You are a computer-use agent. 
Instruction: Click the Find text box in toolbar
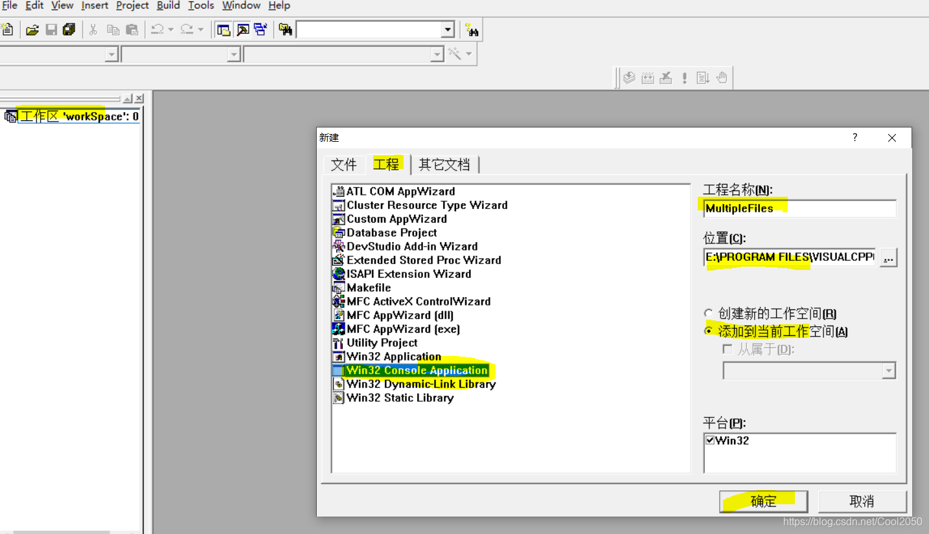[x=369, y=30]
